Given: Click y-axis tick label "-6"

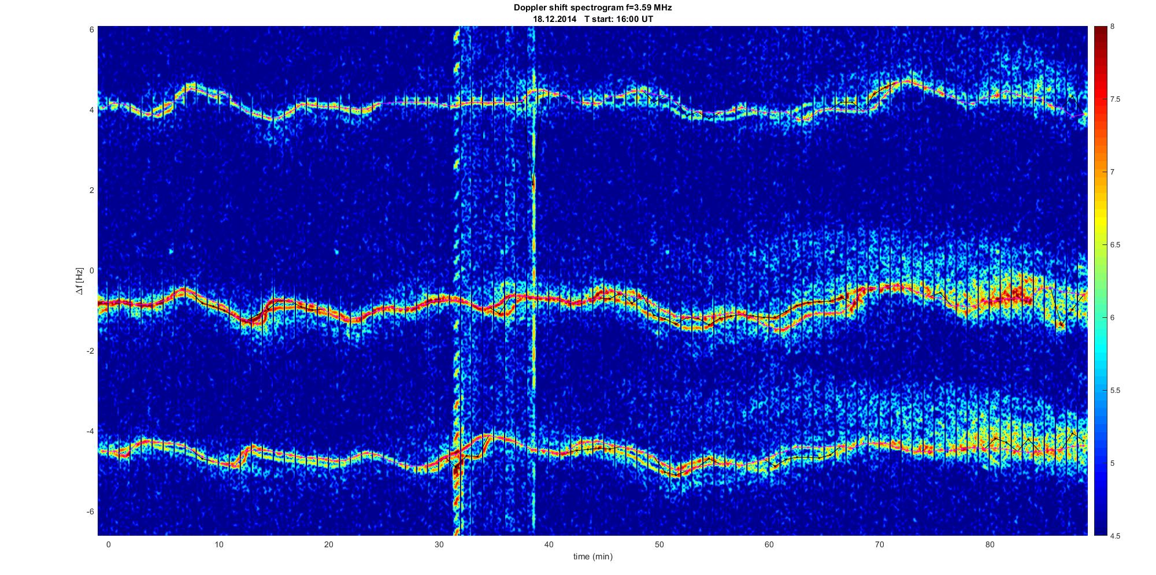Looking at the screenshot, I should point(90,511).
